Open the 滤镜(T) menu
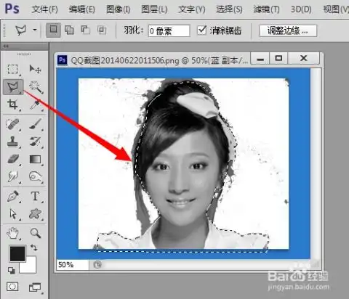Image resolution: width=349 pixels, height=299 pixels. (266, 9)
